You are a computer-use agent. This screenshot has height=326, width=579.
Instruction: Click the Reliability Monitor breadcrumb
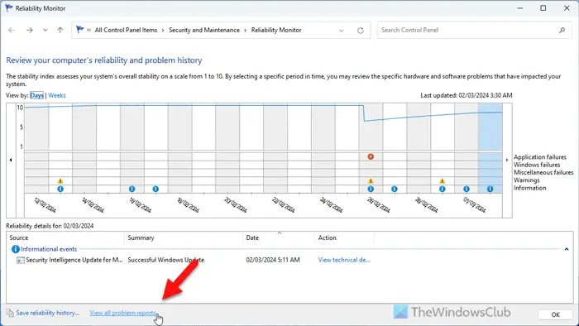pos(276,30)
